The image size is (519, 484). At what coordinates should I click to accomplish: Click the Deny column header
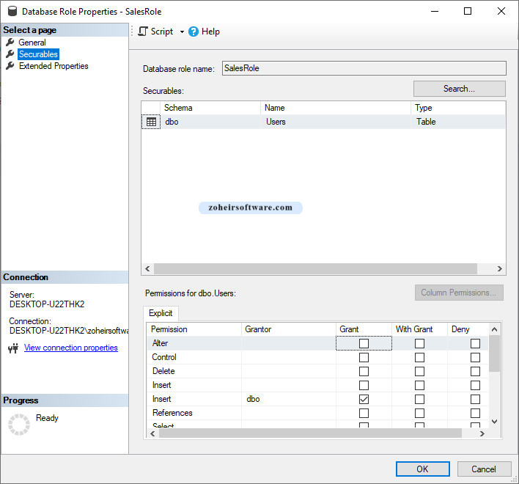click(x=468, y=329)
